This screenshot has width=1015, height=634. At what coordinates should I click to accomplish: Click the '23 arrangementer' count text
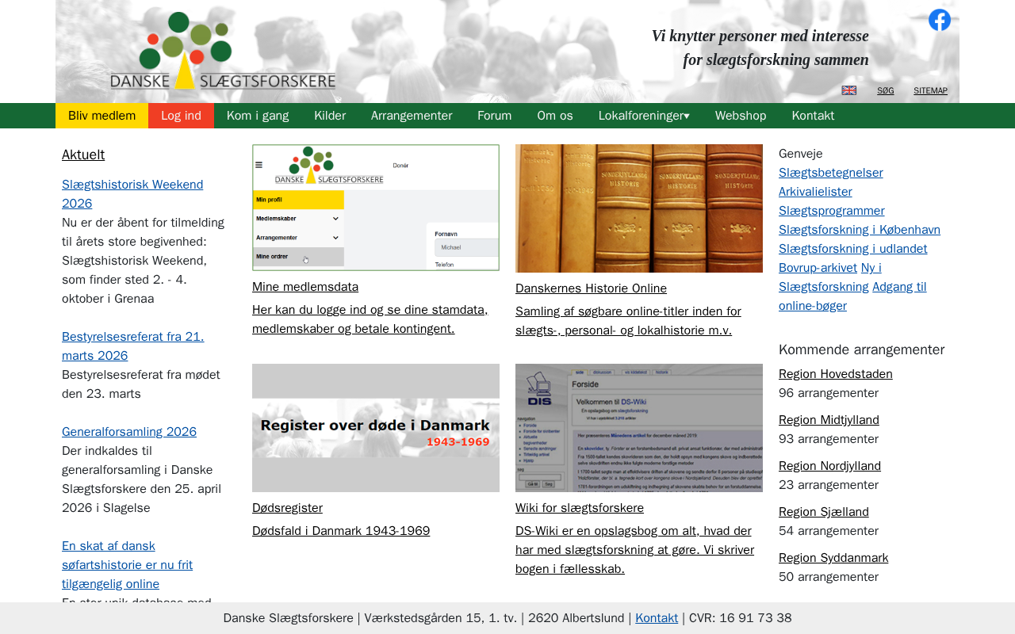click(x=829, y=485)
